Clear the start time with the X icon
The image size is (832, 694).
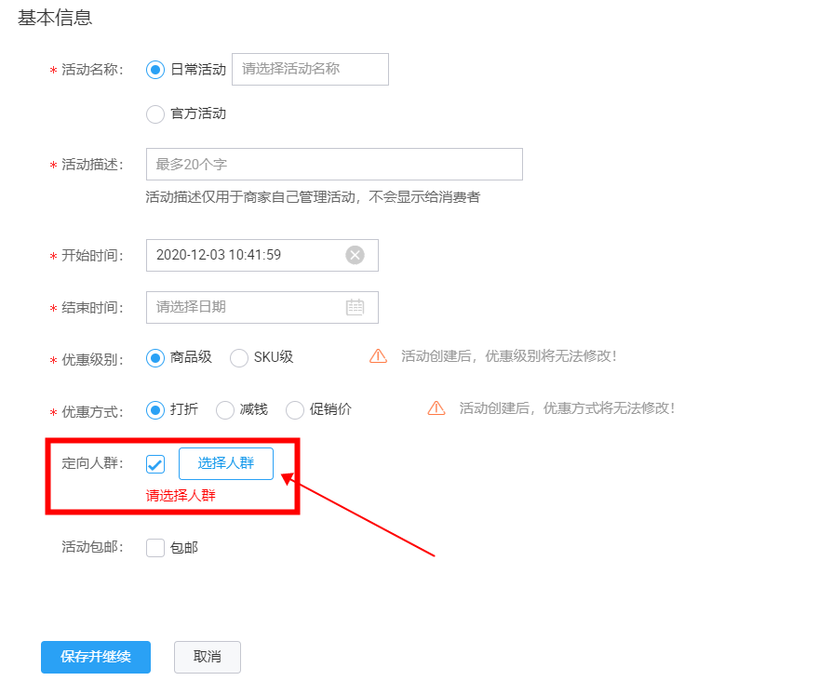pyautogui.click(x=355, y=255)
